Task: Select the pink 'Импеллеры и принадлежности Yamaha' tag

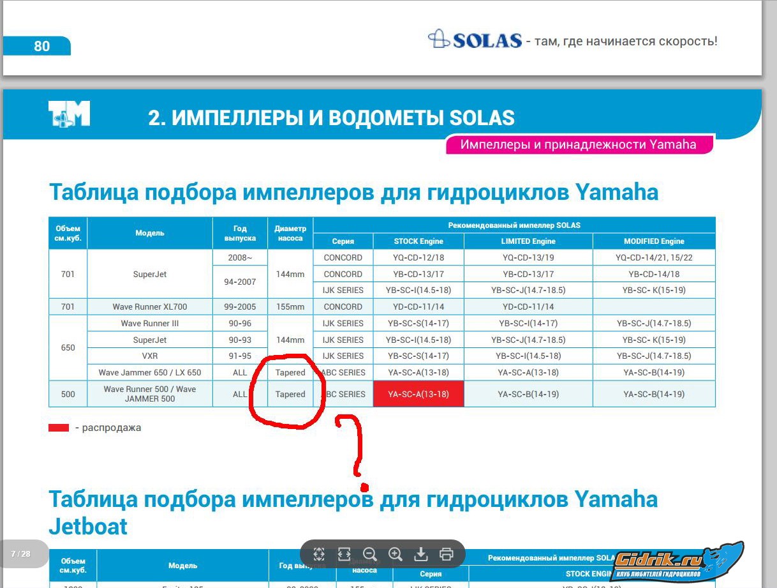Action: coord(578,145)
